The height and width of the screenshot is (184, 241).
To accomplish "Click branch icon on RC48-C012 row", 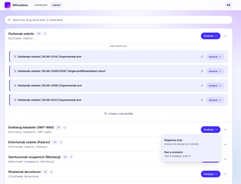I will (15, 100).
